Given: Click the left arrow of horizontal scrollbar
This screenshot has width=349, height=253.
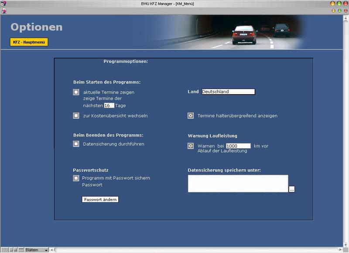Looking at the screenshot, I should coord(51,250).
